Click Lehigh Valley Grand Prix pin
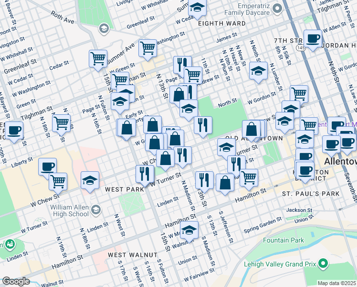This screenshot has width=357, height=287. coord(323,264)
